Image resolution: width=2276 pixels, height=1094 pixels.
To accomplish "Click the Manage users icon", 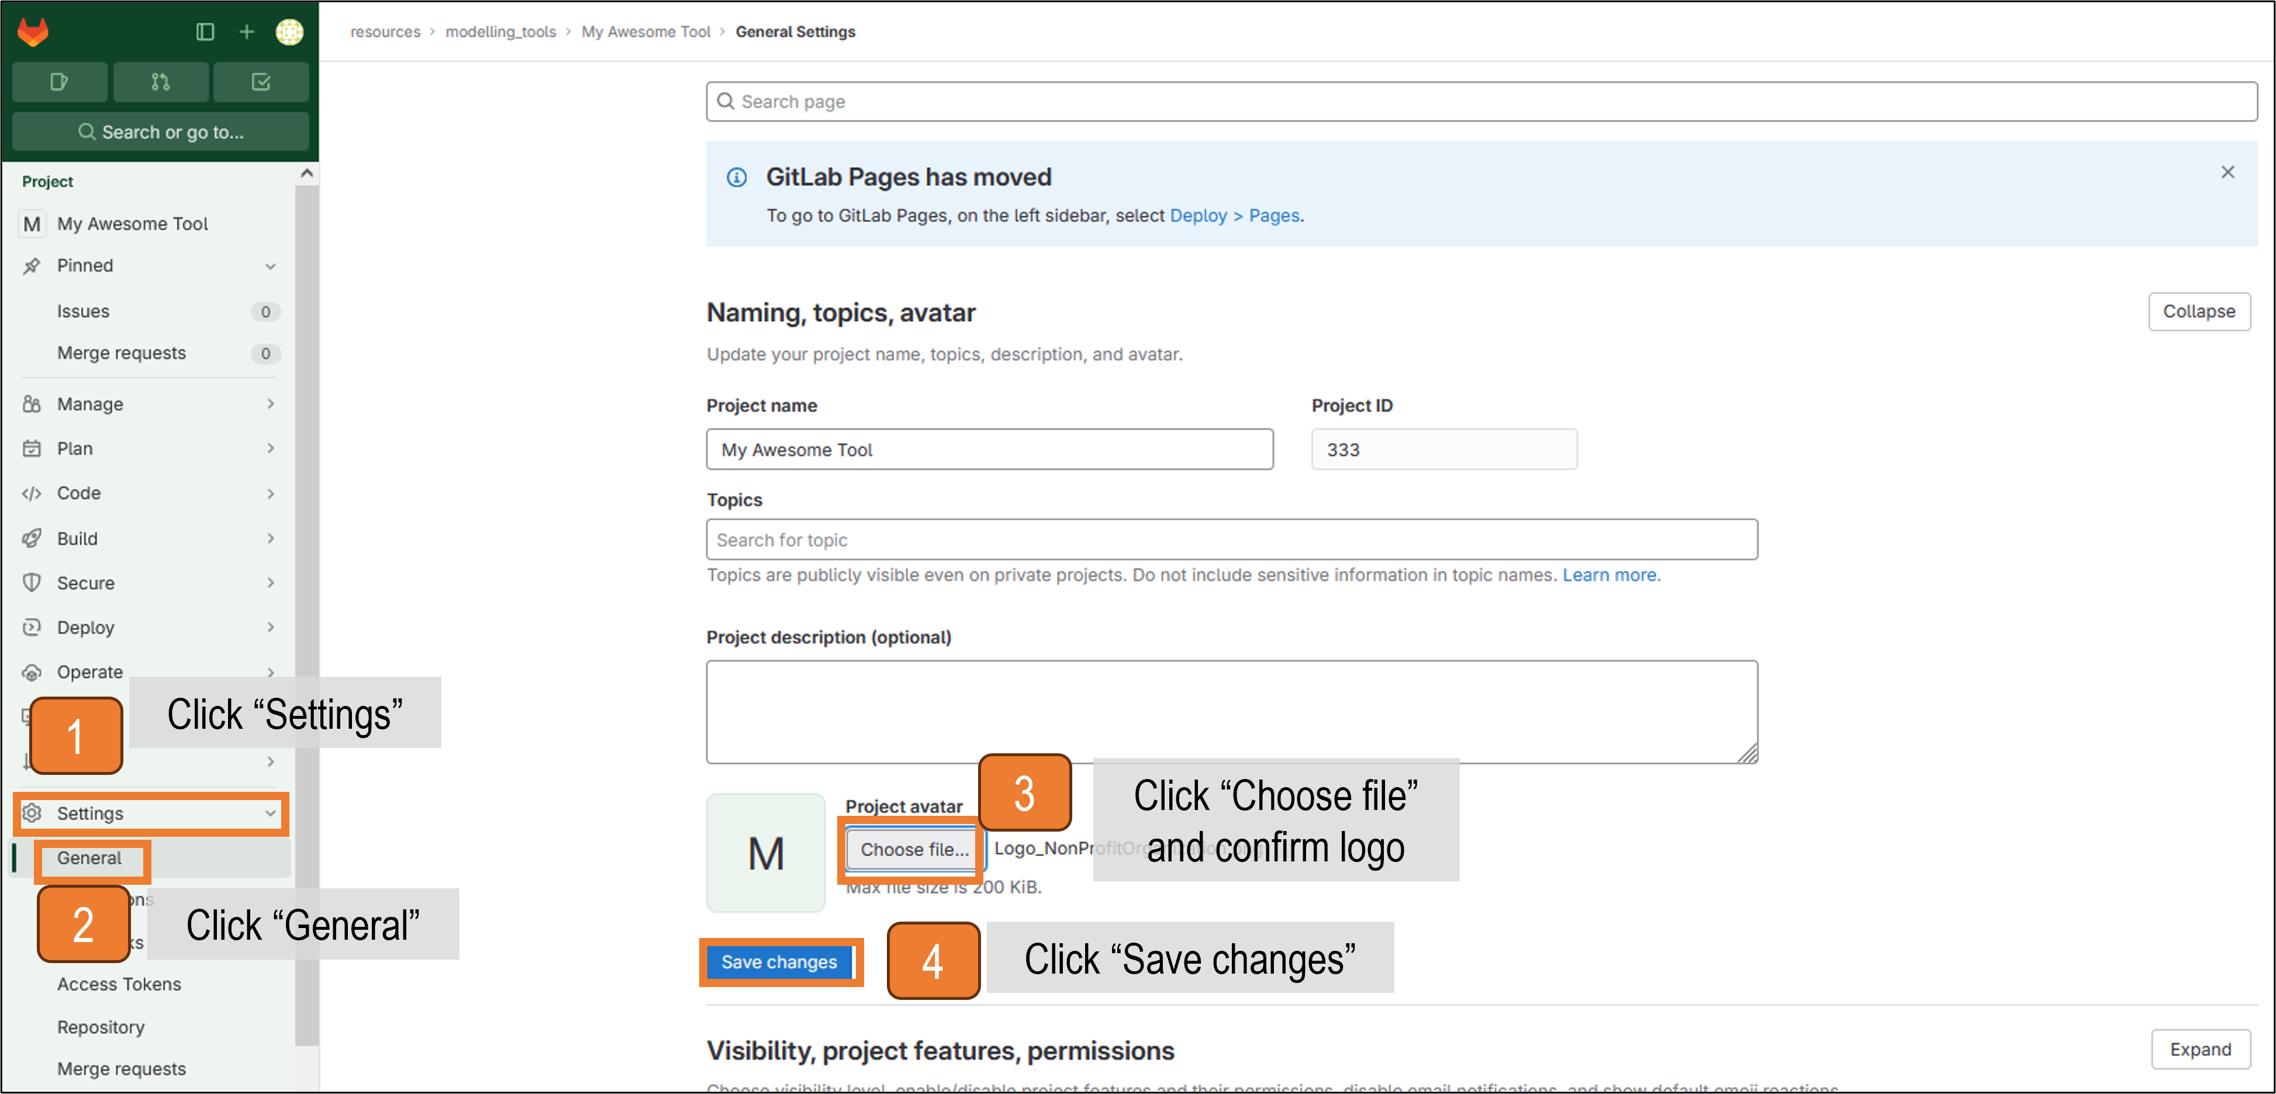I will coord(32,404).
